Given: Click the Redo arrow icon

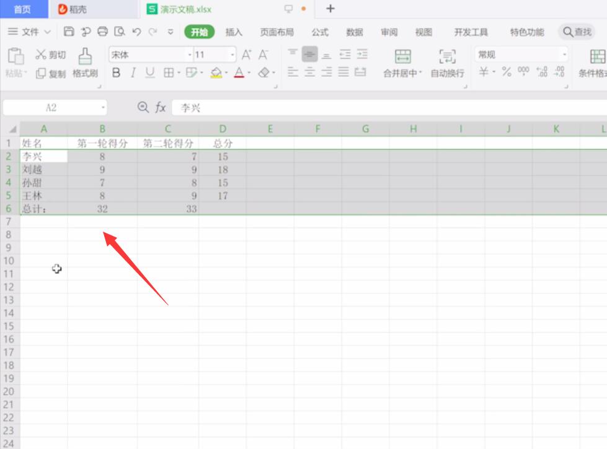Looking at the screenshot, I should [153, 32].
